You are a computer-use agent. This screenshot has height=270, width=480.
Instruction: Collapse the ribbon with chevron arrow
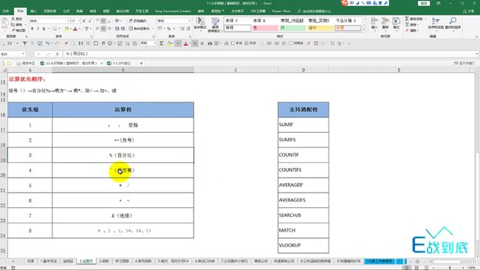[x=476, y=37]
